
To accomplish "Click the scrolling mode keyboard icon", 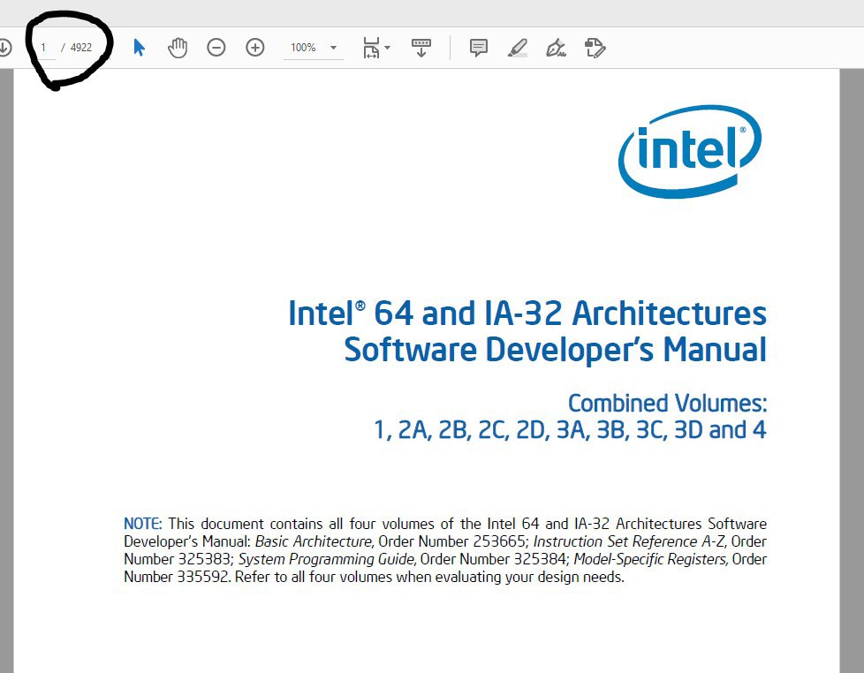I will [x=421, y=48].
